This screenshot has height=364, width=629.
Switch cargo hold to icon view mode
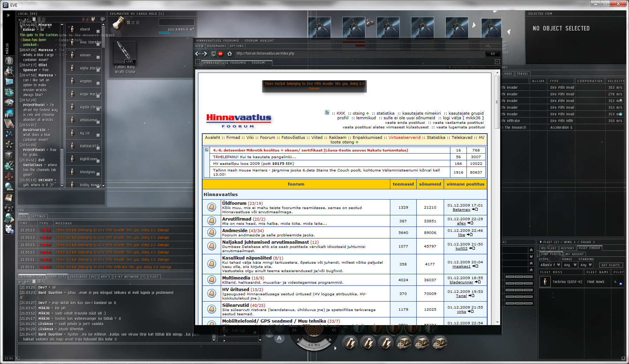(x=128, y=22)
